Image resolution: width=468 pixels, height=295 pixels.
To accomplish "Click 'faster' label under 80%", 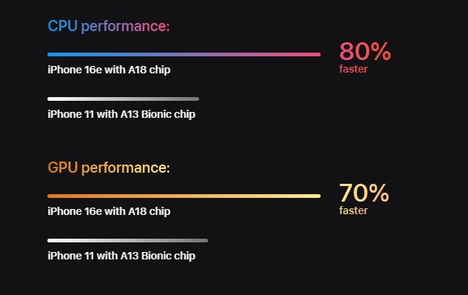I will (x=353, y=69).
